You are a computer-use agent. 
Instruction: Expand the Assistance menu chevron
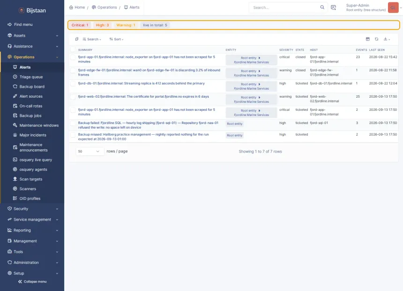57,46
